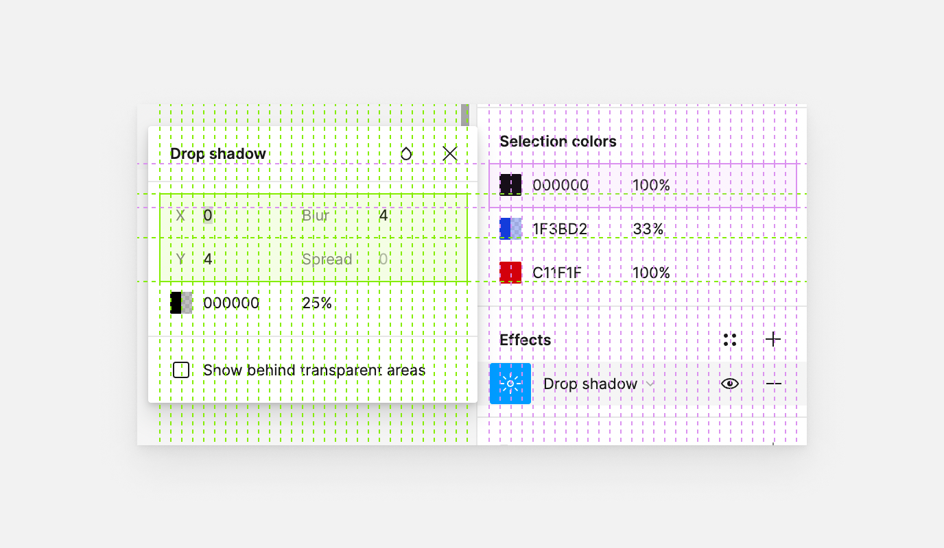Pick the 1F3BD2 blue selection color swatch
This screenshot has width=944, height=548.
510,229
